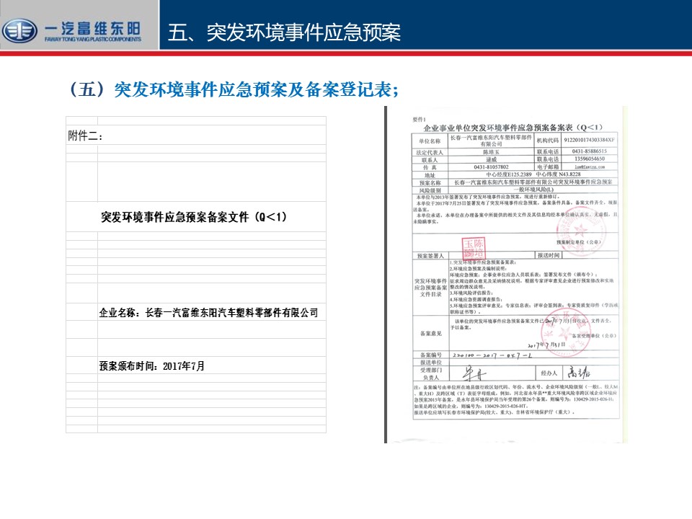Click the title 突发环境事件应急预案备案文件 (Q<1)
This screenshot has width=692, height=519.
coord(193,217)
